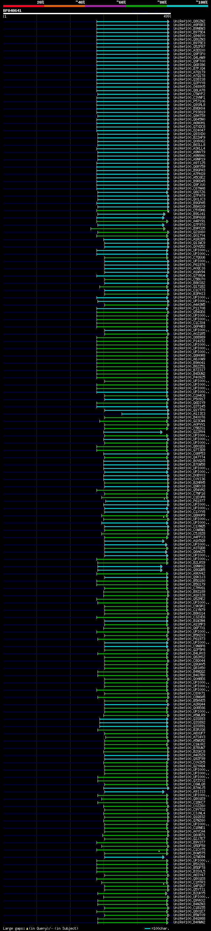211x931 pixels.
Task: Select the UniRef100_O48905 label
Action: click(189, 87)
